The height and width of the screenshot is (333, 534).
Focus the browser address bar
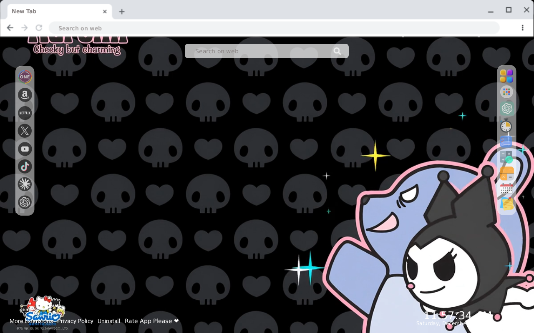[x=274, y=28]
